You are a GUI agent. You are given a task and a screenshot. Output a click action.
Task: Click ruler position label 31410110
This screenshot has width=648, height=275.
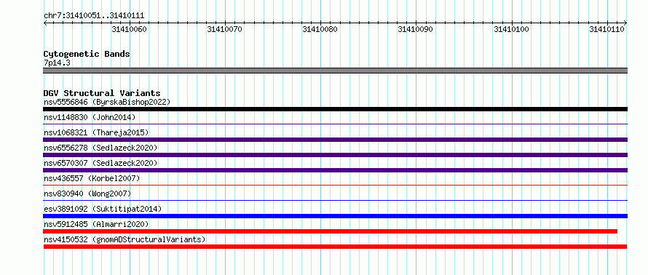click(606, 29)
